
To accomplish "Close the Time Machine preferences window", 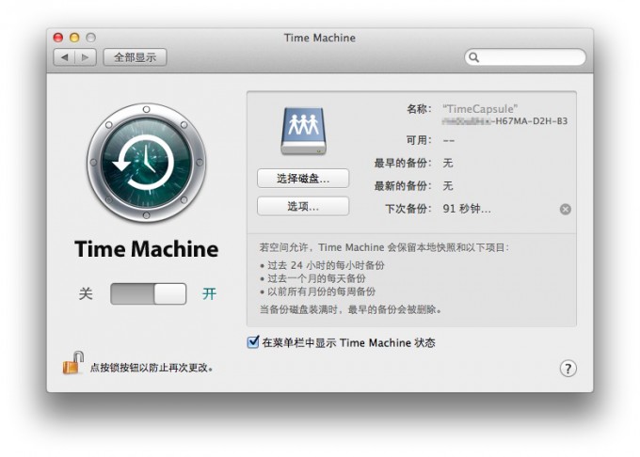I will coord(58,38).
